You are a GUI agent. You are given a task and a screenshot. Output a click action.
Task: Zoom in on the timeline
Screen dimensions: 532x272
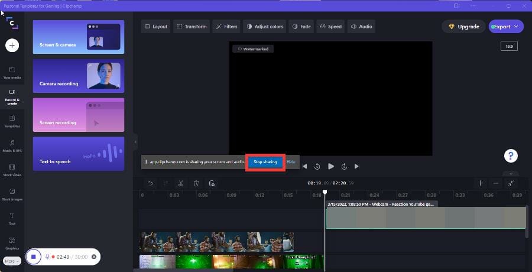(480, 183)
